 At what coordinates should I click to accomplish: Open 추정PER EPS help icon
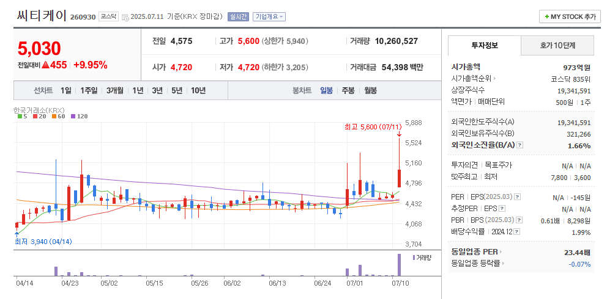[502, 209]
